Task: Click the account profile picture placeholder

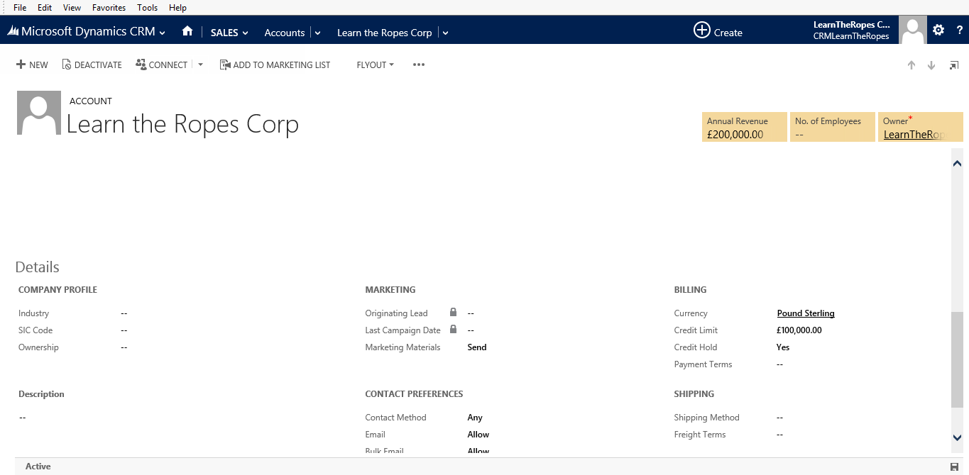Action: tap(38, 112)
